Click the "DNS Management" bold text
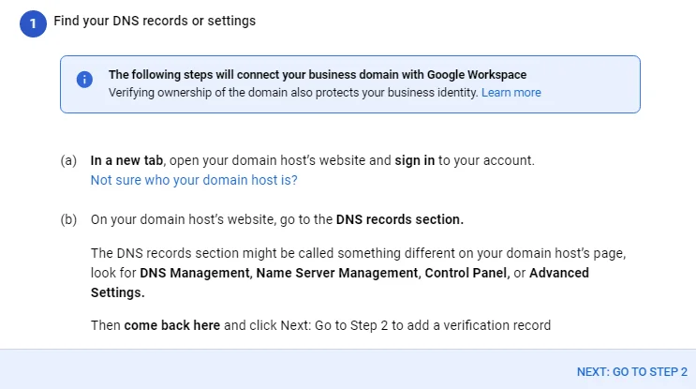Image resolution: width=696 pixels, height=389 pixels. point(195,273)
